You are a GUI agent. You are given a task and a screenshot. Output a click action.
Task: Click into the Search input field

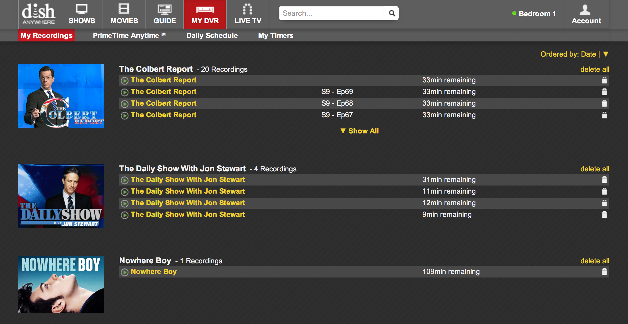[x=331, y=13]
